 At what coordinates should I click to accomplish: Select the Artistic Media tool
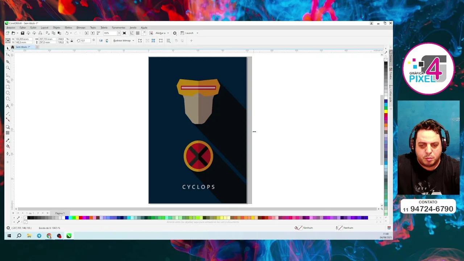pos(8,81)
